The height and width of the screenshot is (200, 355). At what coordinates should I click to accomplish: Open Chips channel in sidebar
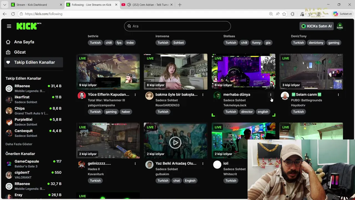34,111
